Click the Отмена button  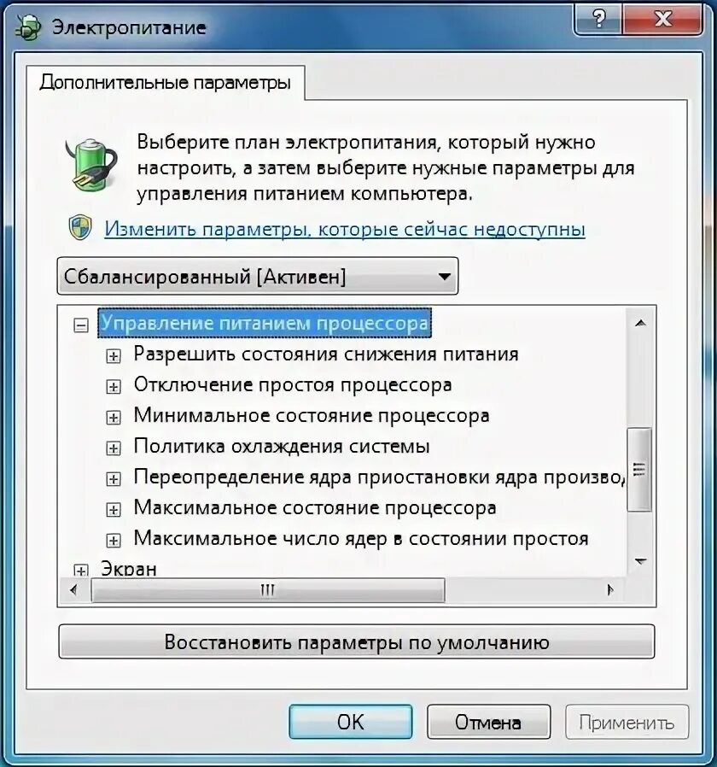pos(488,722)
